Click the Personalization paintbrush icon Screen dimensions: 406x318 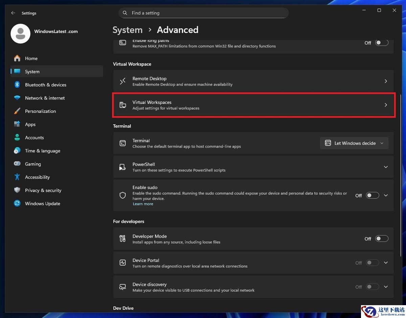(17, 111)
